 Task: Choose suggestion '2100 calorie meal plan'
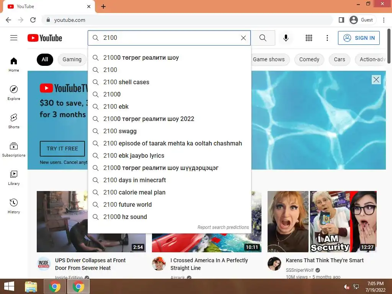point(169,192)
